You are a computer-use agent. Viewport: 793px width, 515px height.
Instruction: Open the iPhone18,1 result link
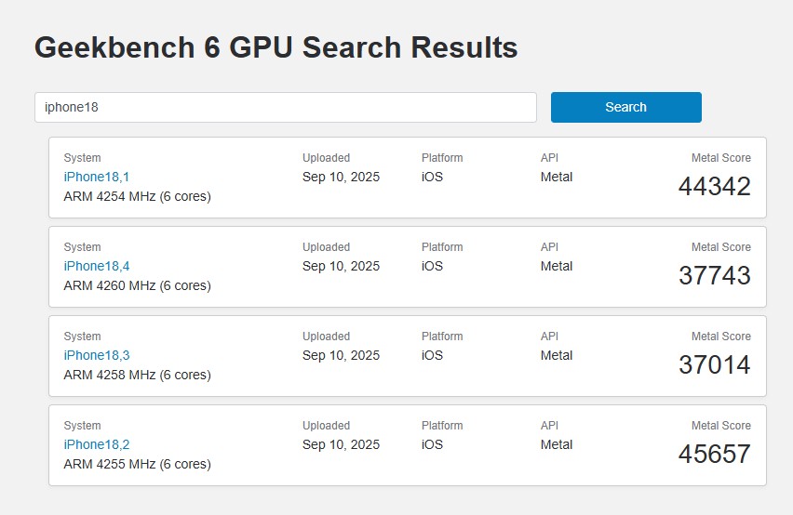pos(97,177)
